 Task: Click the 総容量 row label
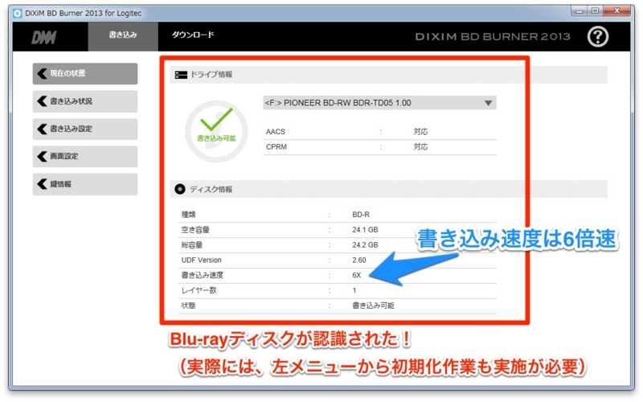192,245
